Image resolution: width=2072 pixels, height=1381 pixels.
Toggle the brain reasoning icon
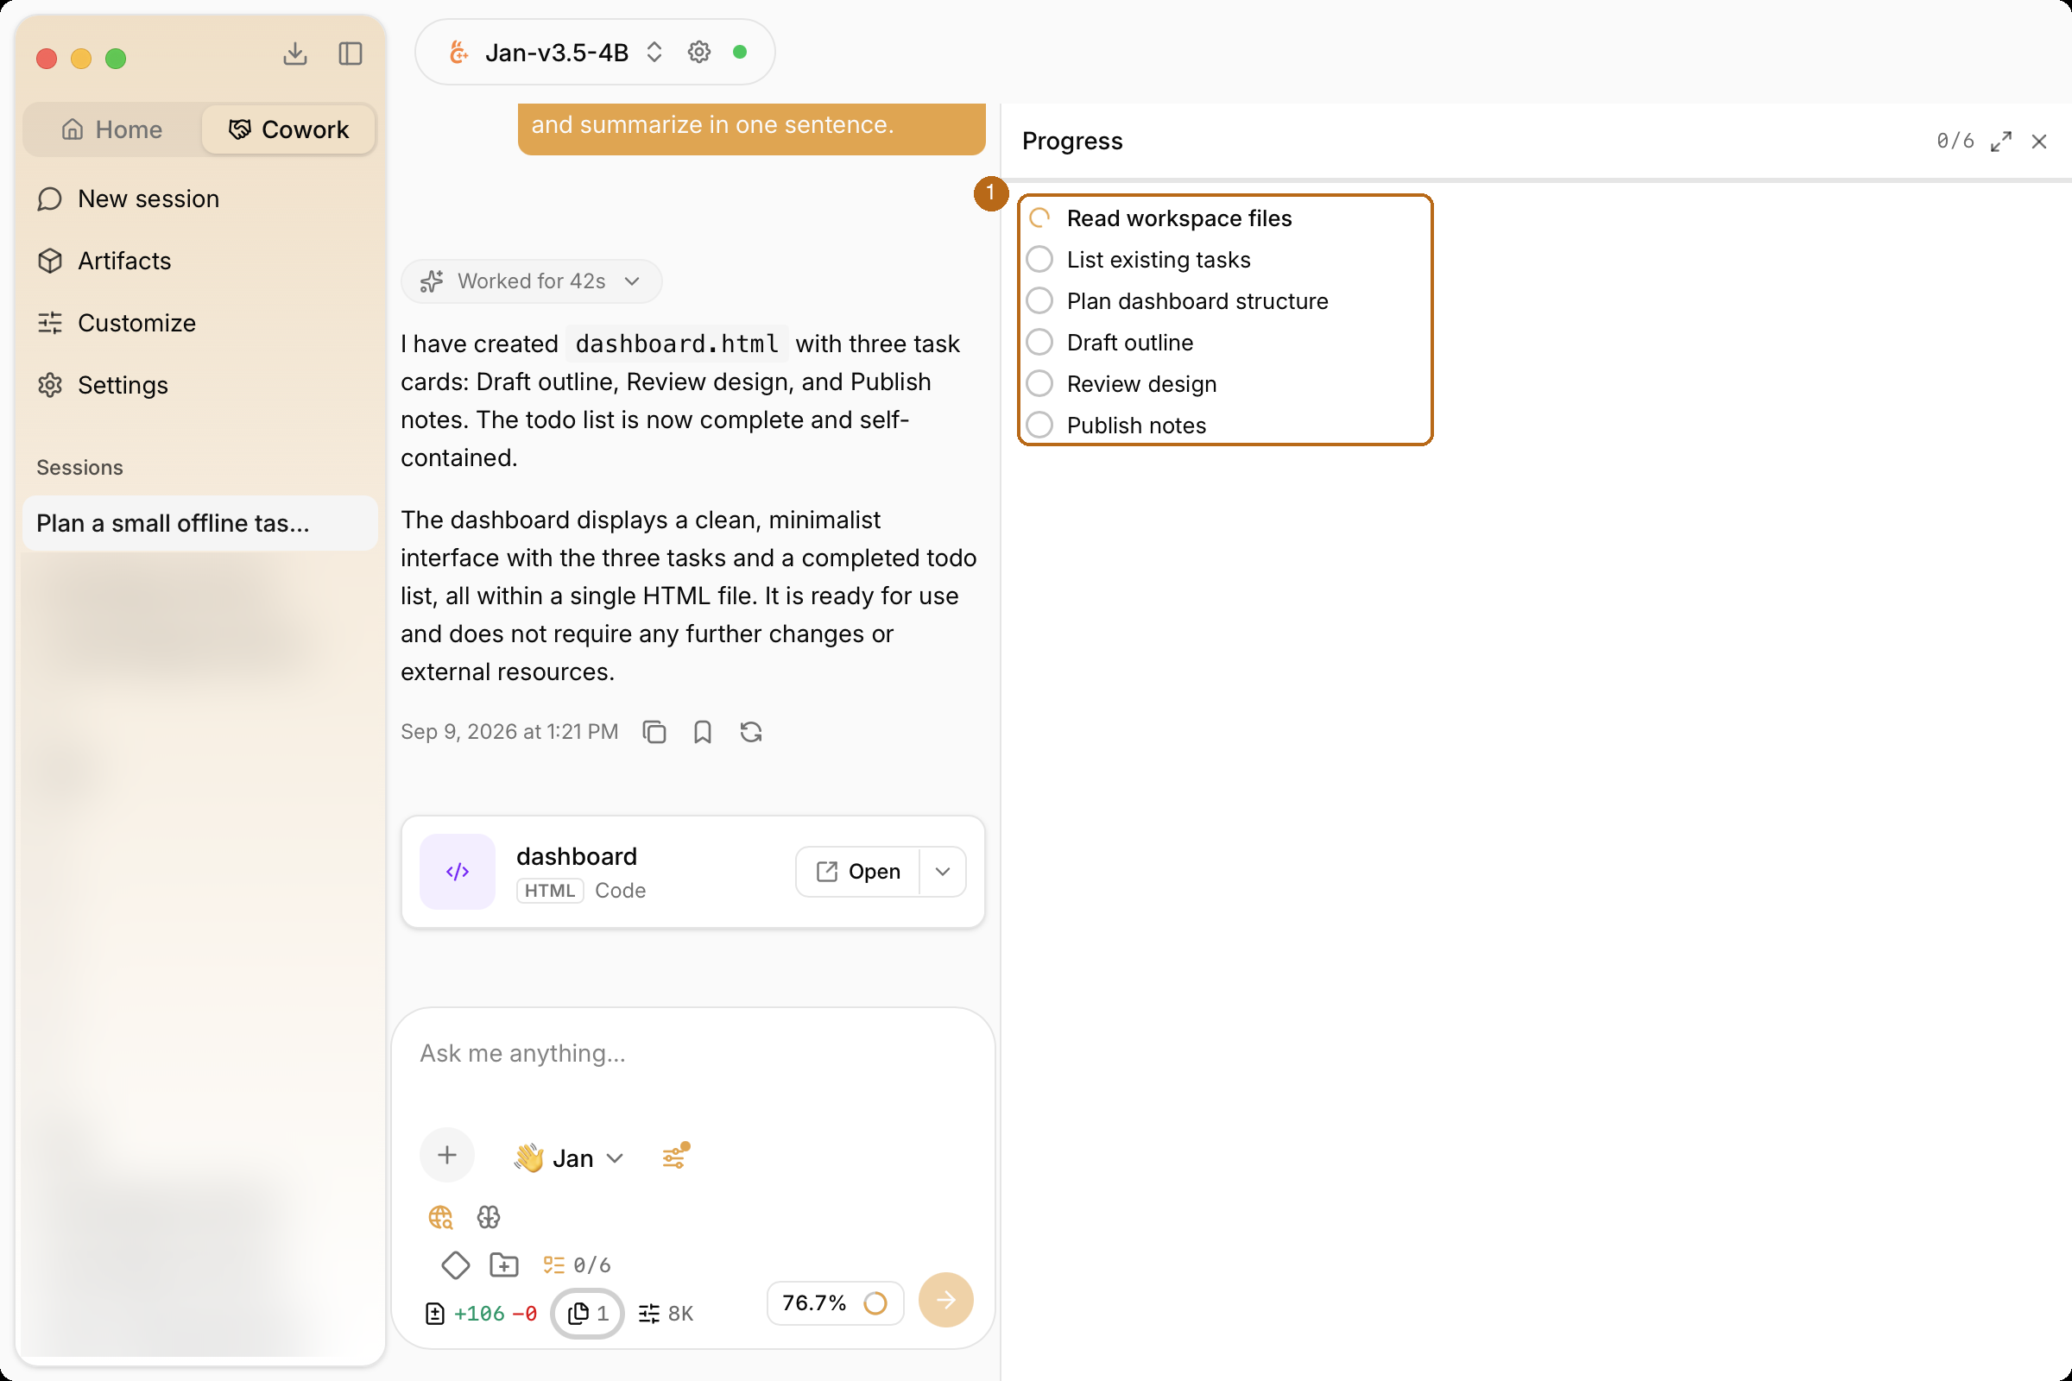(x=489, y=1217)
